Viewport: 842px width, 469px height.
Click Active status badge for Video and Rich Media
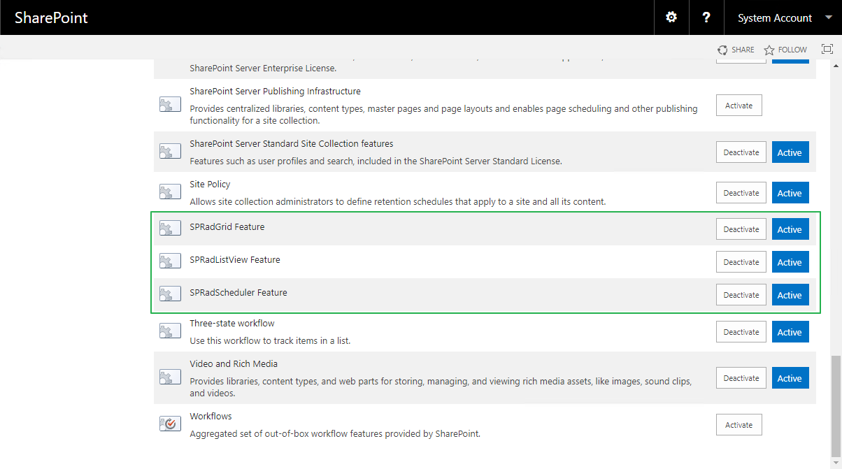point(790,378)
